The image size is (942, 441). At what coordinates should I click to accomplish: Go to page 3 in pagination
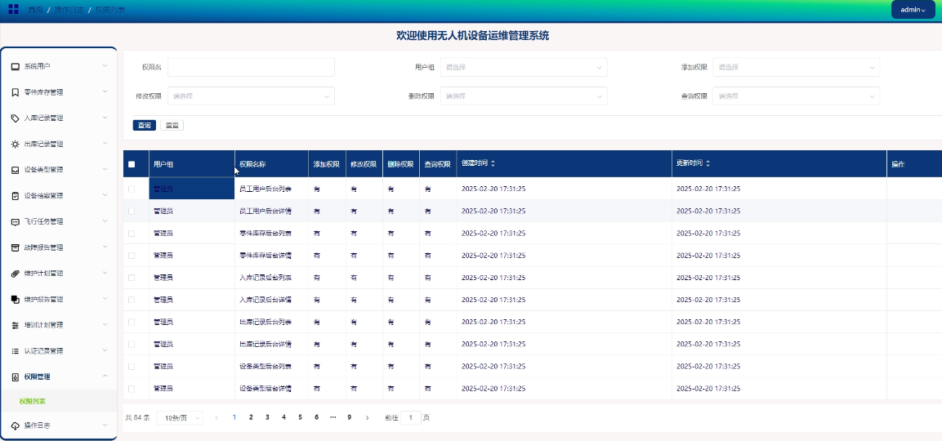coord(267,417)
